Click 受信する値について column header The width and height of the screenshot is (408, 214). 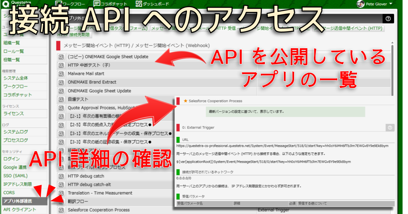[x=312, y=203]
